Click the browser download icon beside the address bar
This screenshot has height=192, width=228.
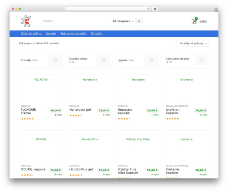(155, 9)
